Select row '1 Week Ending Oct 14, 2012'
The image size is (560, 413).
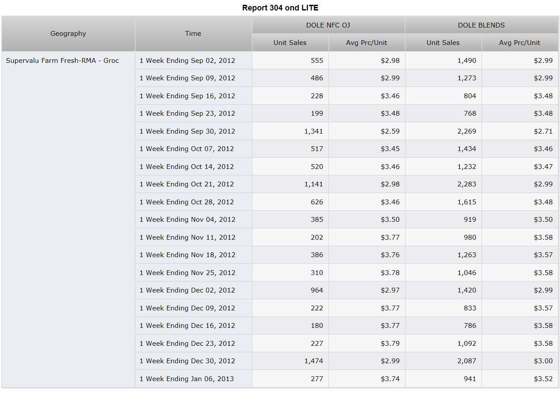[x=193, y=166]
